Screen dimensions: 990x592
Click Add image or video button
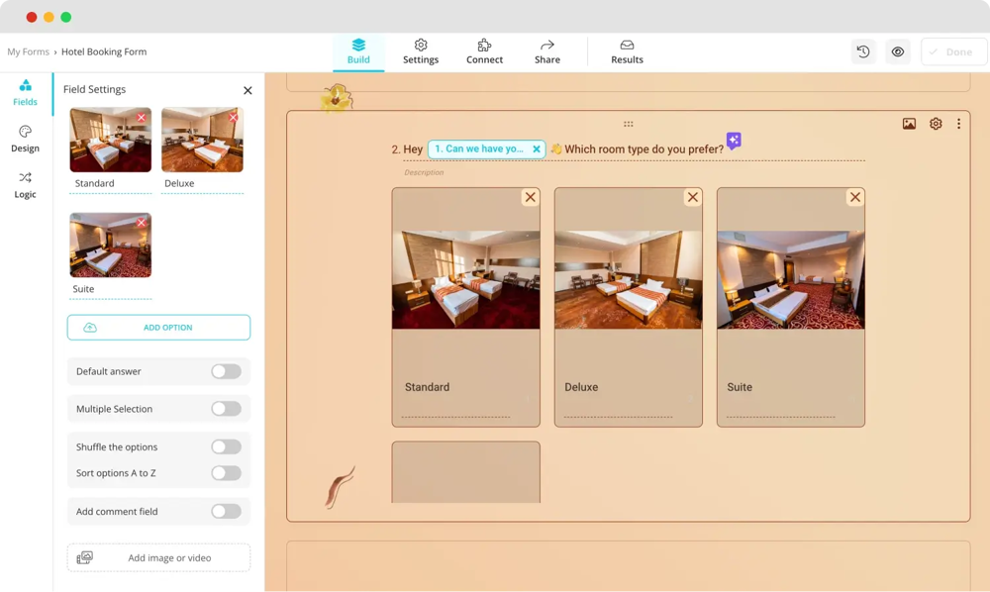pos(158,557)
